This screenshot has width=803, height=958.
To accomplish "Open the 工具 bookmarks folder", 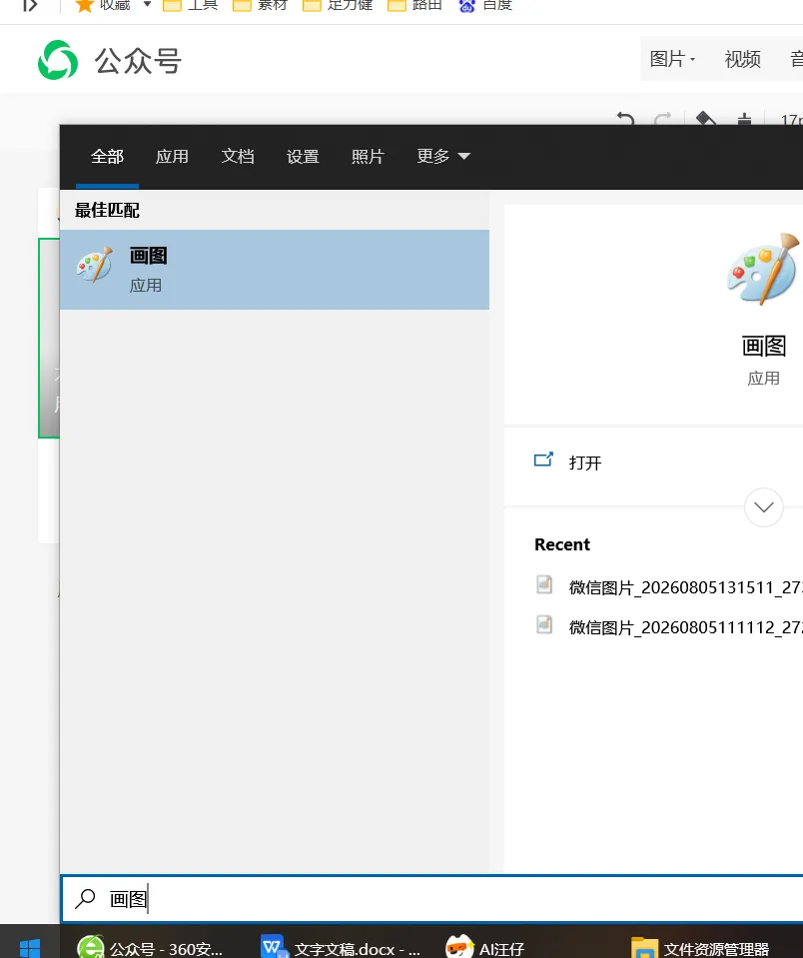I will pyautogui.click(x=191, y=6).
